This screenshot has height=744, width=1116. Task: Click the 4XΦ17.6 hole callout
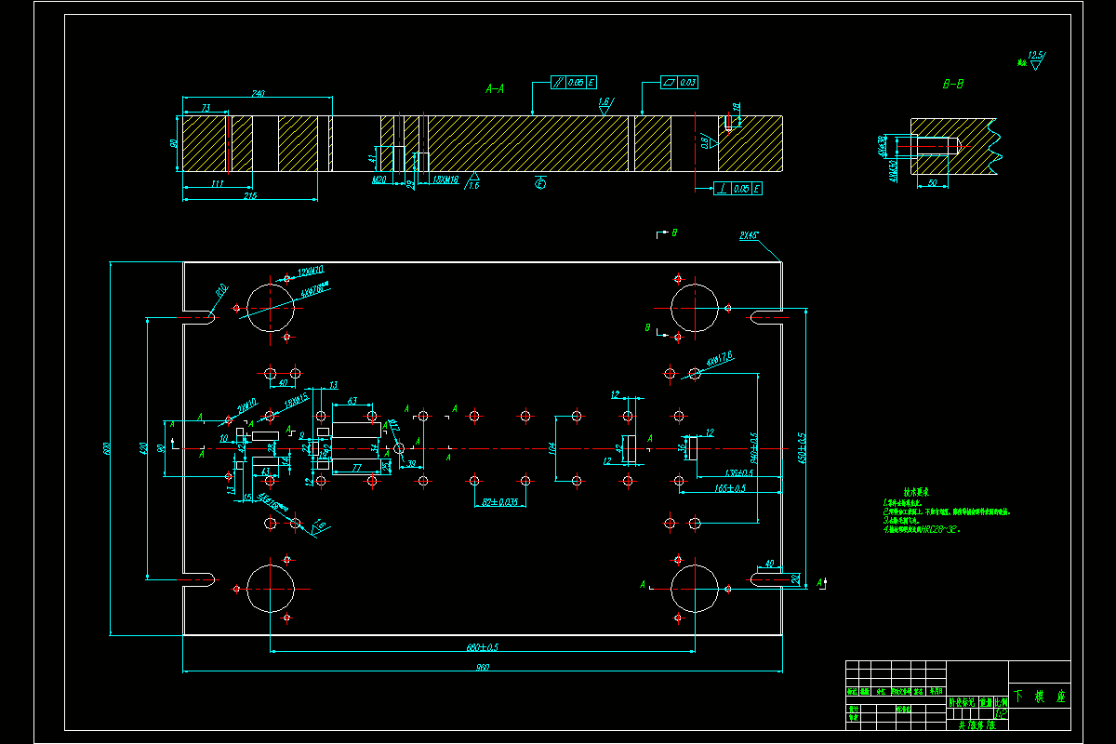pos(719,357)
